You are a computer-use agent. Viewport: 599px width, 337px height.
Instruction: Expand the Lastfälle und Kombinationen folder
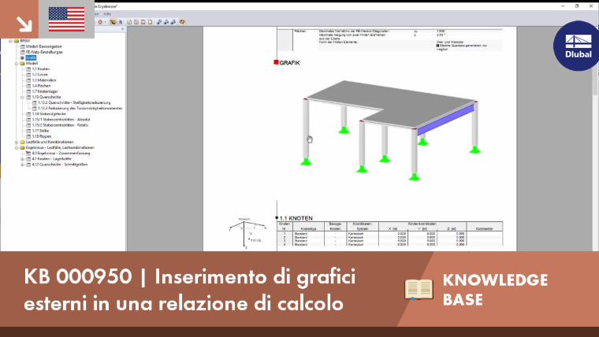pyautogui.click(x=17, y=142)
